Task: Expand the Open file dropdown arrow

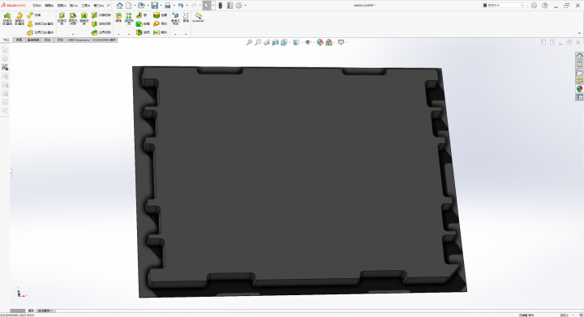Action: pyautogui.click(x=148, y=6)
